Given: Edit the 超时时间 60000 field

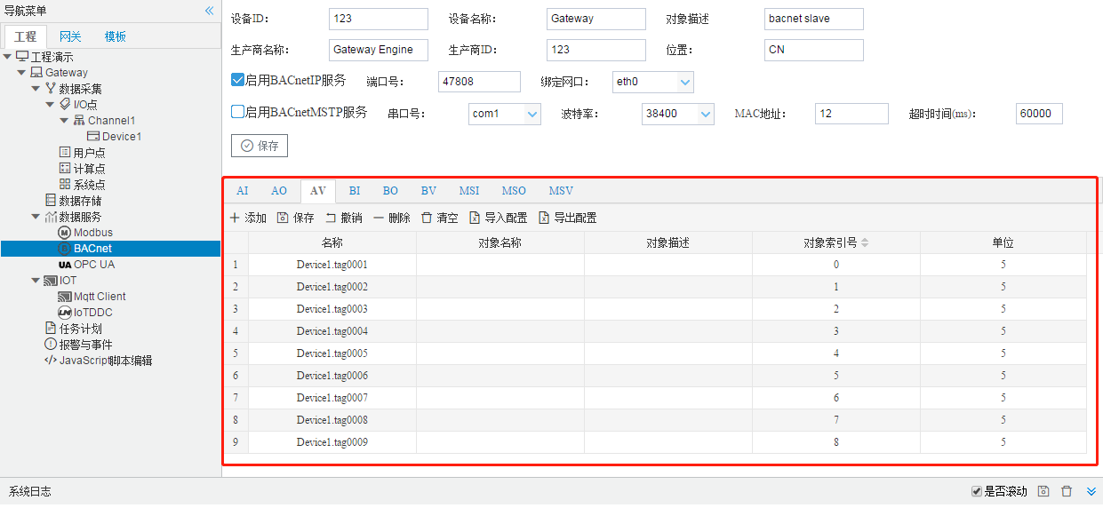Looking at the screenshot, I should tap(1039, 114).
